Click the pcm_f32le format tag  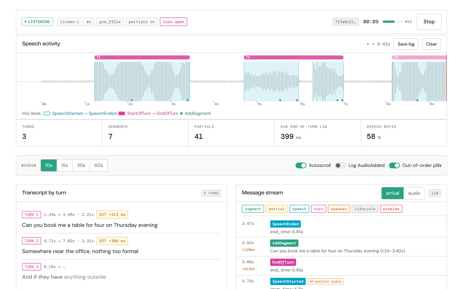110,22
